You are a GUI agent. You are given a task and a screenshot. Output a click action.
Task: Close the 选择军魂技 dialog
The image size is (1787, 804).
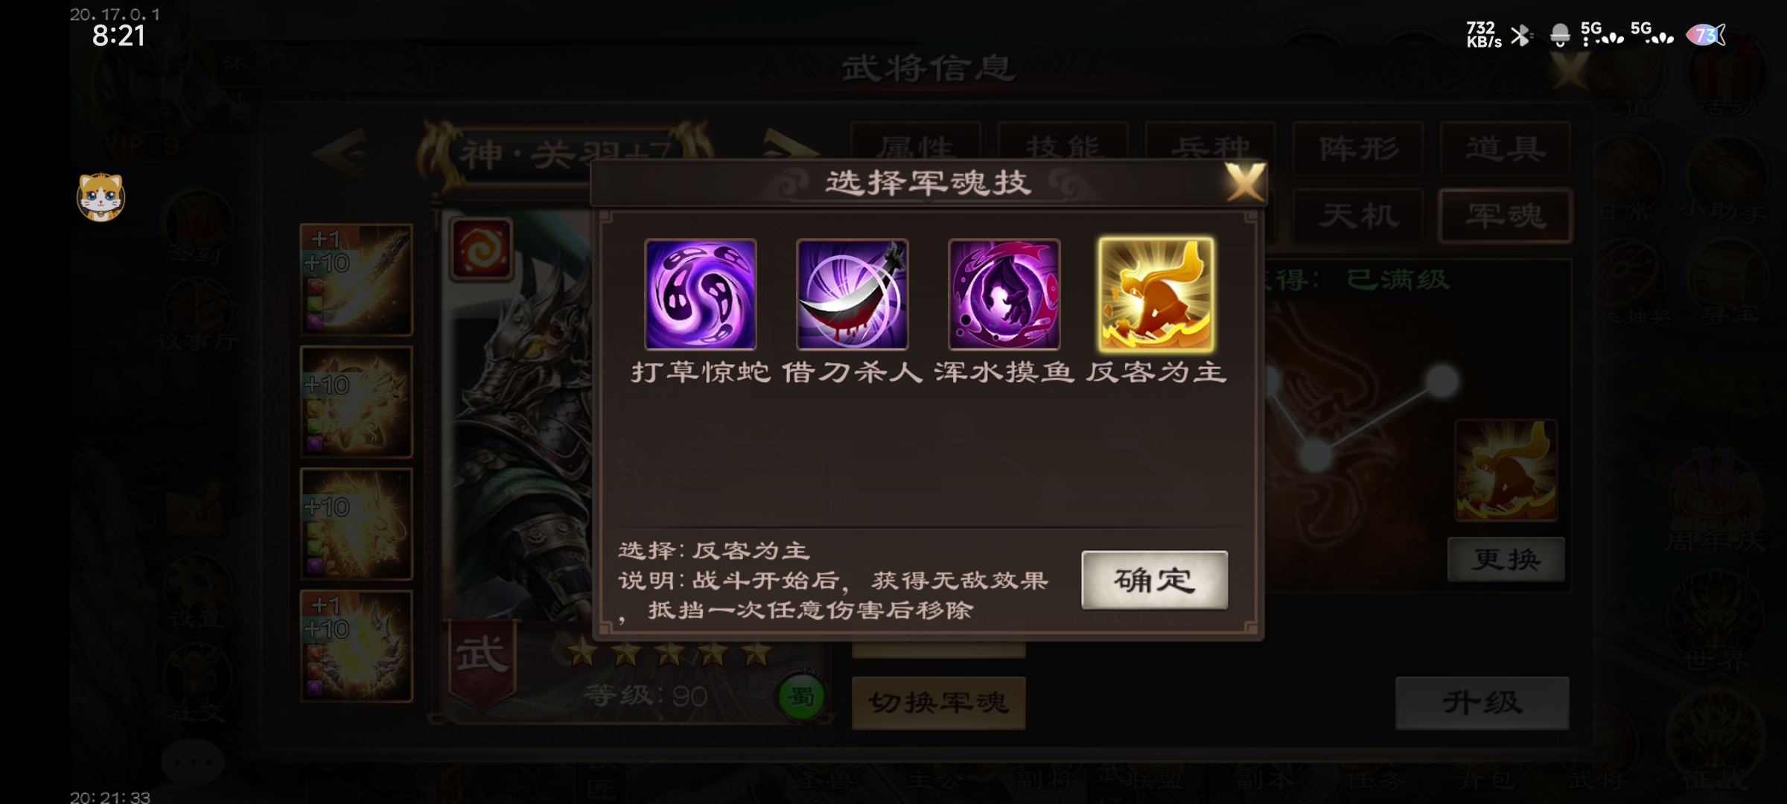tap(1245, 182)
